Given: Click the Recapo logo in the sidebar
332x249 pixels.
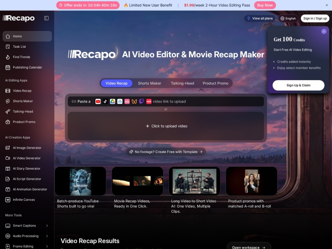Looking at the screenshot, I should 19,18.
